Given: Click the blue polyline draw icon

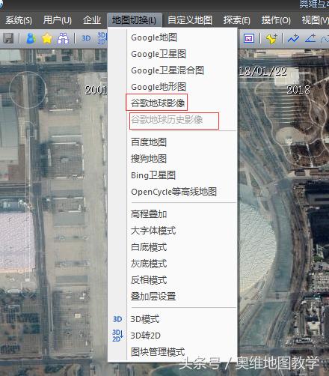Looking at the screenshot, I should (x=293, y=39).
